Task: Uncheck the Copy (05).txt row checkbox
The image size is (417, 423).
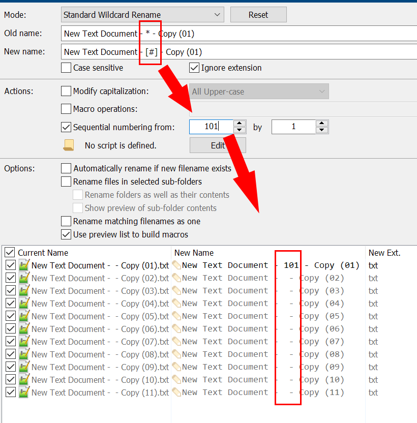Action: (11, 316)
